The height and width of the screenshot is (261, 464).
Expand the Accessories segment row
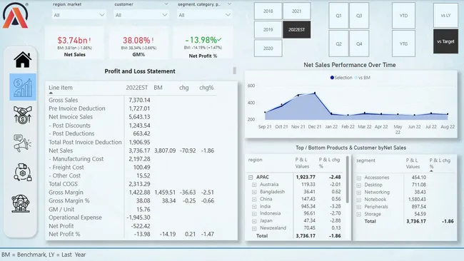(x=359, y=178)
